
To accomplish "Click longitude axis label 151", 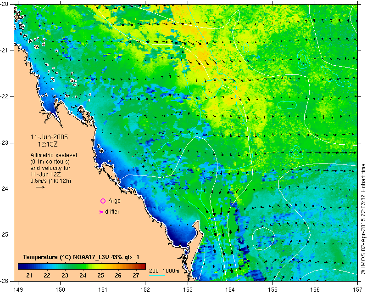I will click(103, 290).
